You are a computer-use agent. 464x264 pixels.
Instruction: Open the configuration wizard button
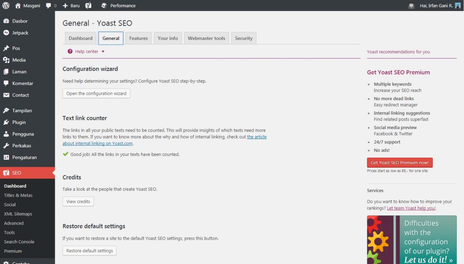click(x=96, y=93)
